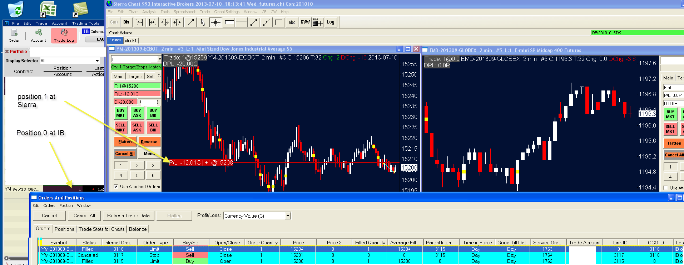Image resolution: width=684 pixels, height=265 pixels.
Task: Click Flatten in YM trade window
Action: coord(125,142)
